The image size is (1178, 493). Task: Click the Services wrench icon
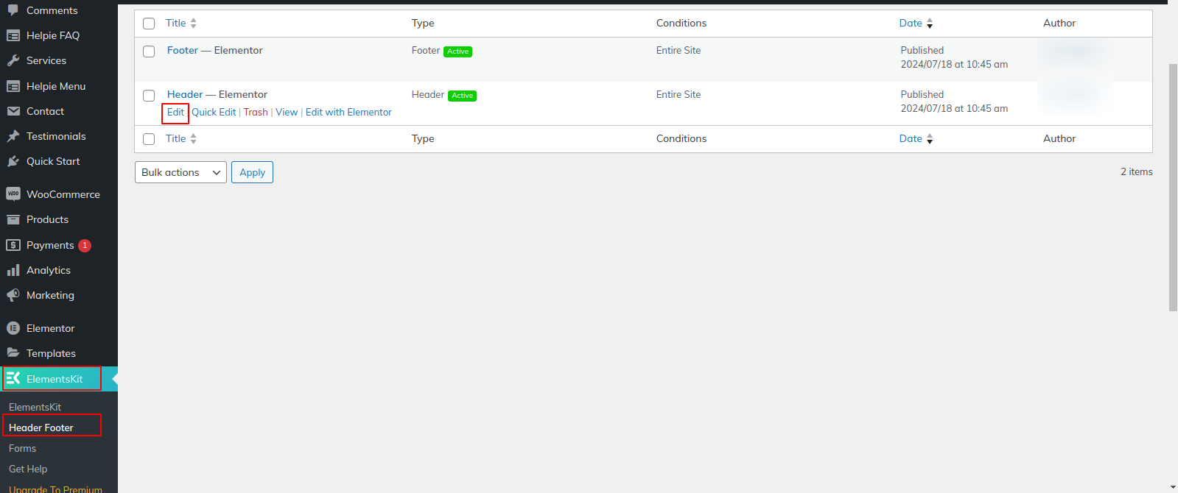(13, 60)
